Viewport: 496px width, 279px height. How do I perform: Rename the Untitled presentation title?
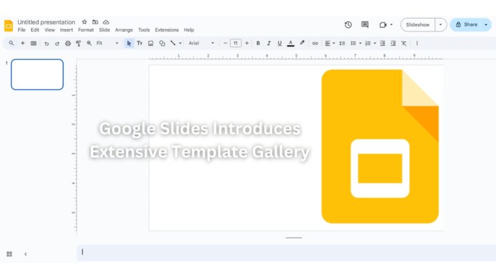[46, 22]
